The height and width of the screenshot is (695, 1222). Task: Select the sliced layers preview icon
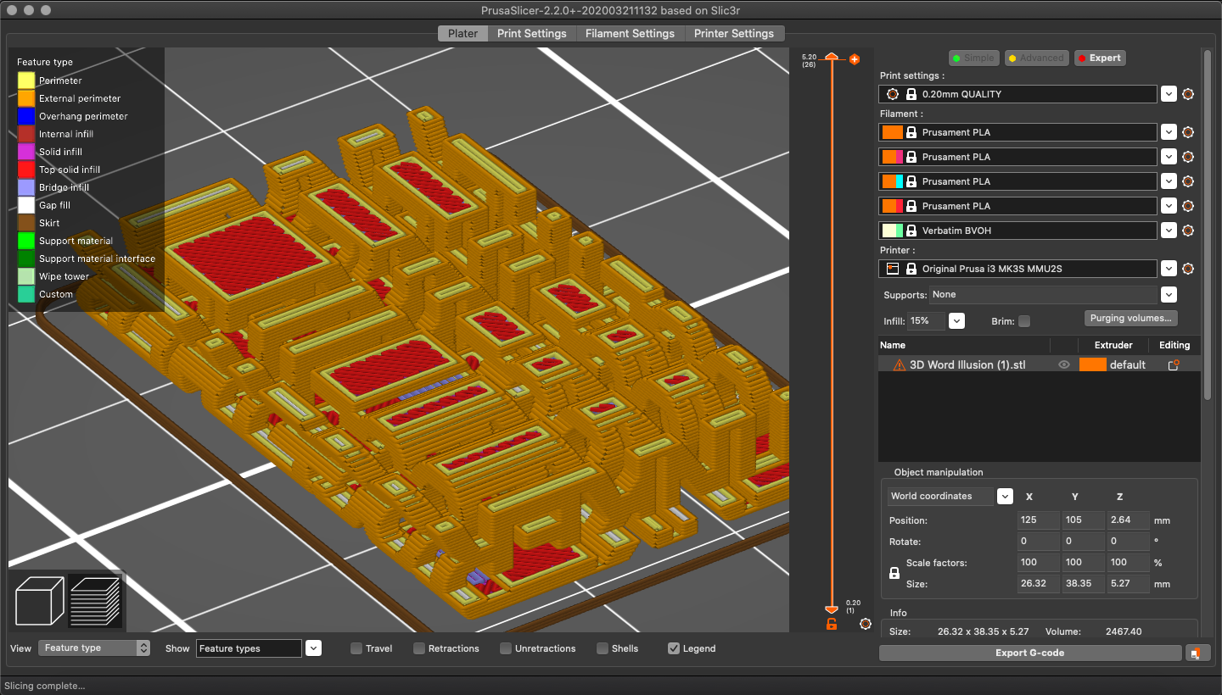[94, 599]
